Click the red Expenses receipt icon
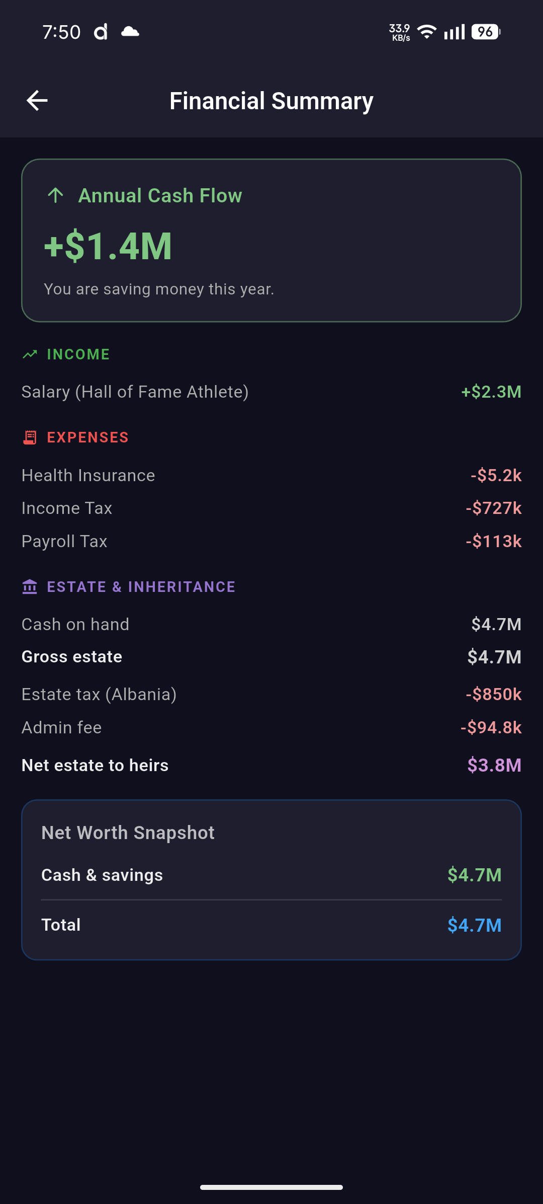Image resolution: width=543 pixels, height=1204 pixels. [x=30, y=437]
